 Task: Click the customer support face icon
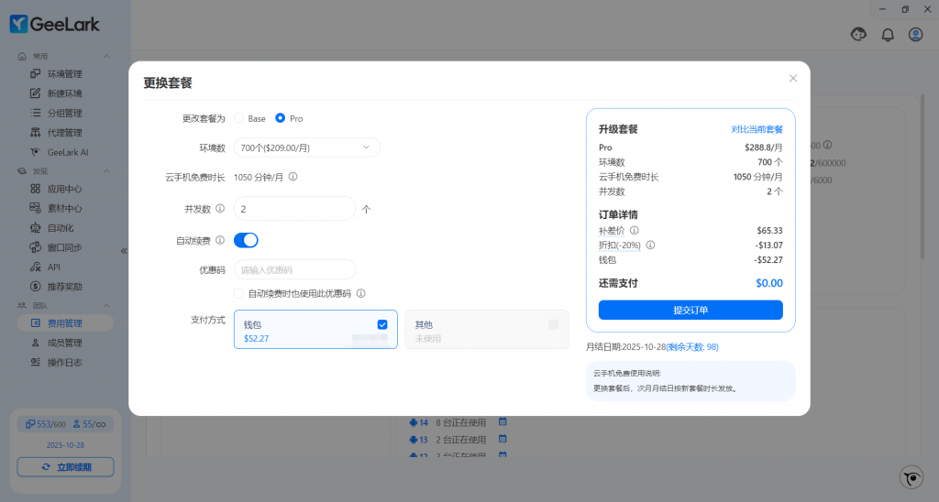coord(859,35)
